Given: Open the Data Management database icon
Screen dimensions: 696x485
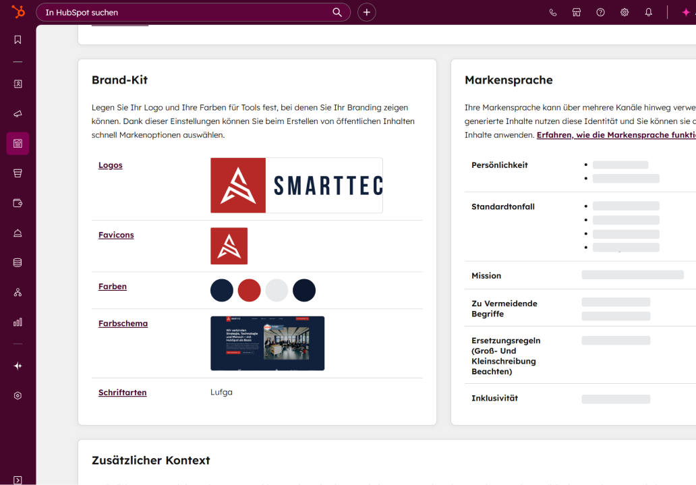Looking at the screenshot, I should pos(18,262).
